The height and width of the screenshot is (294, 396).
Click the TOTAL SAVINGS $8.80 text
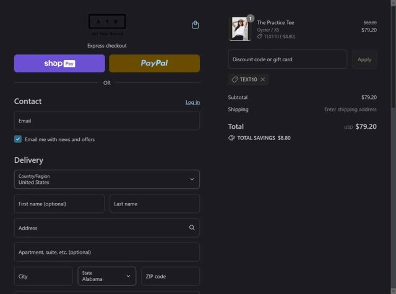[x=264, y=138]
